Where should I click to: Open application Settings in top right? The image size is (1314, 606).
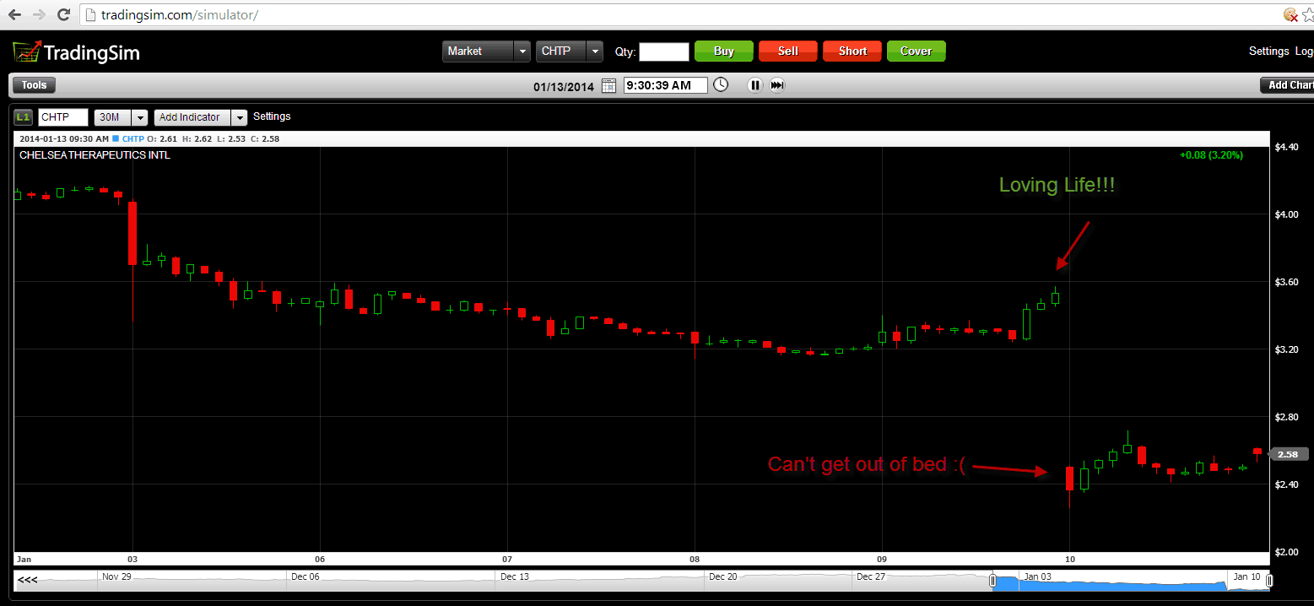tap(1268, 51)
